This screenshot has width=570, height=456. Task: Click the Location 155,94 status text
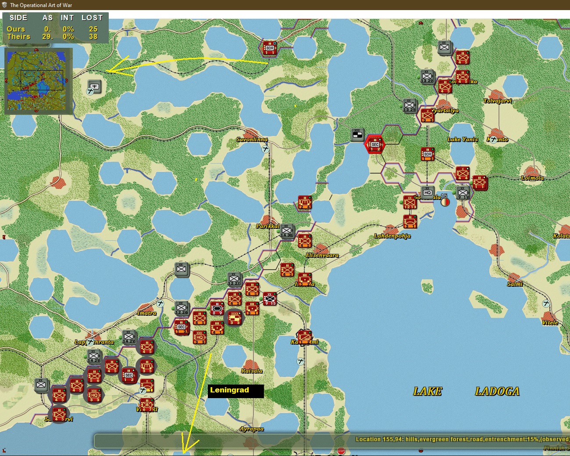pyautogui.click(x=462, y=439)
